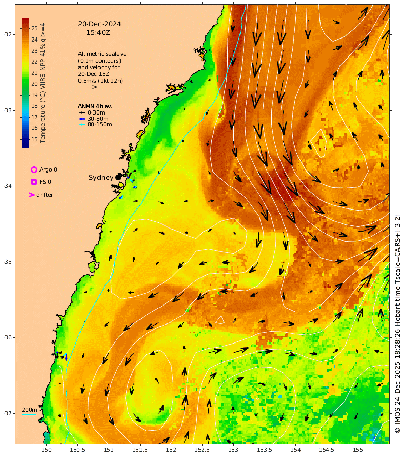Click the blue 30-80m ANMN legend arrow
Image resolution: width=400 pixels, height=457 pixels.
pyautogui.click(x=82, y=119)
